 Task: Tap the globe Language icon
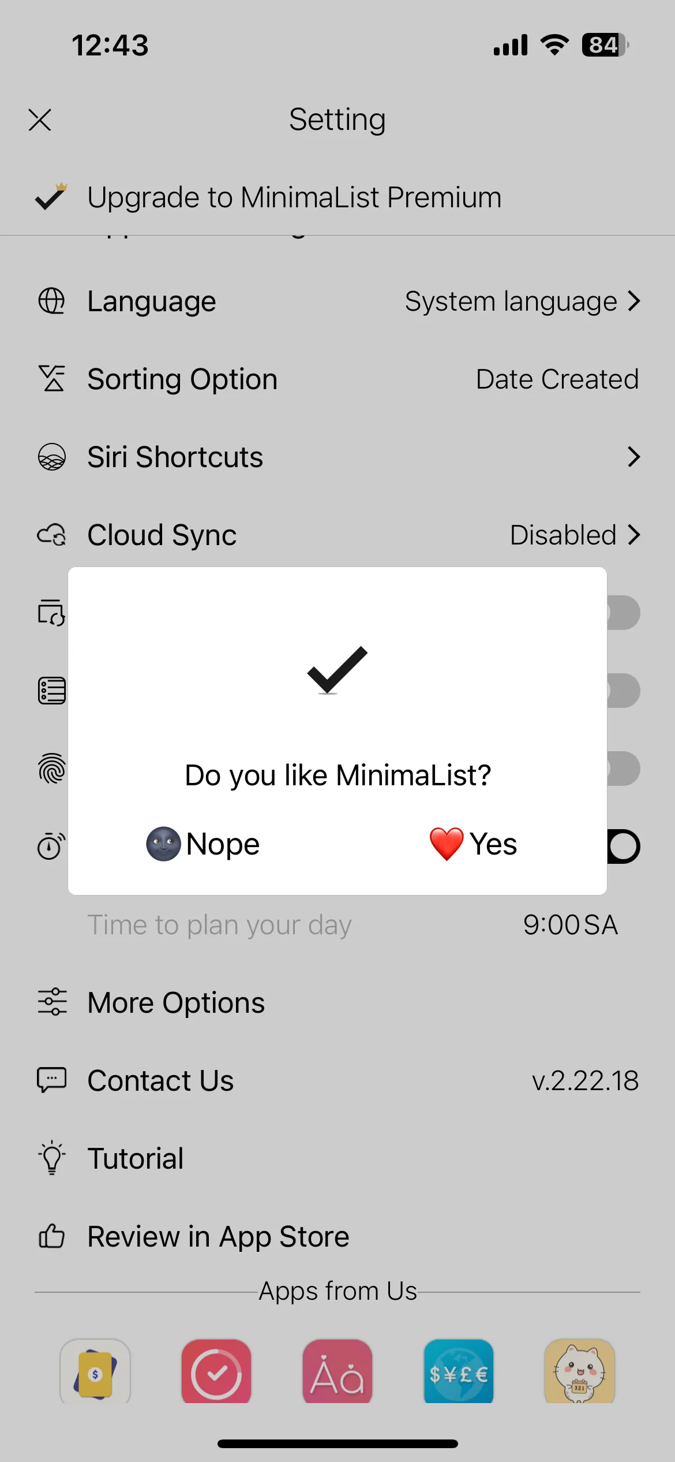coord(51,301)
